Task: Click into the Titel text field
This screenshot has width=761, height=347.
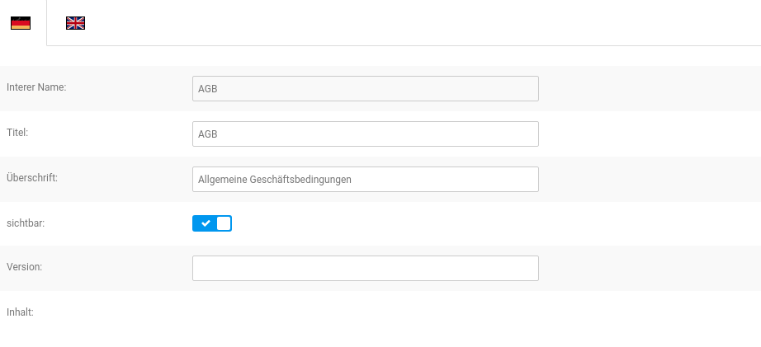Action: [x=365, y=134]
